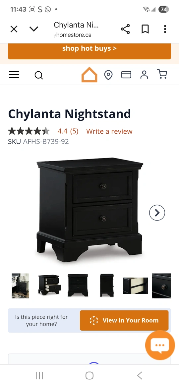This screenshot has height=388, width=179.
Task: Follow the Write a review link
Action: [109, 131]
